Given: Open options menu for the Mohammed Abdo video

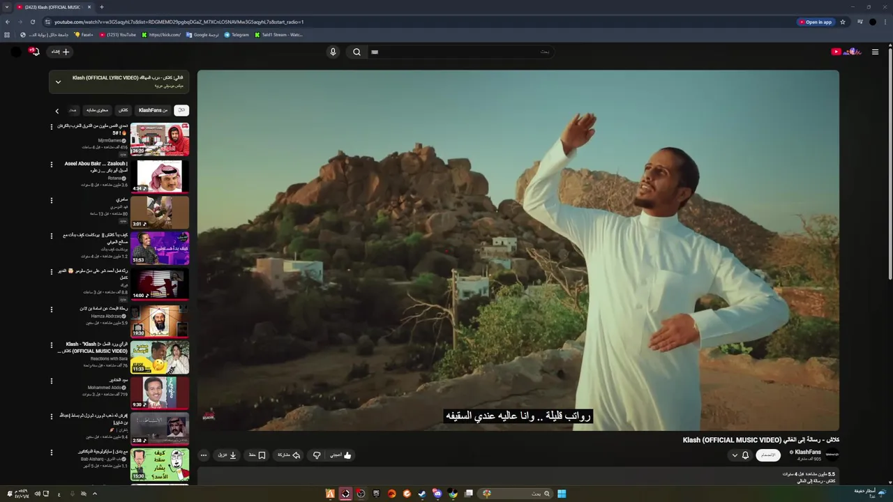Looking at the screenshot, I should pyautogui.click(x=51, y=381).
